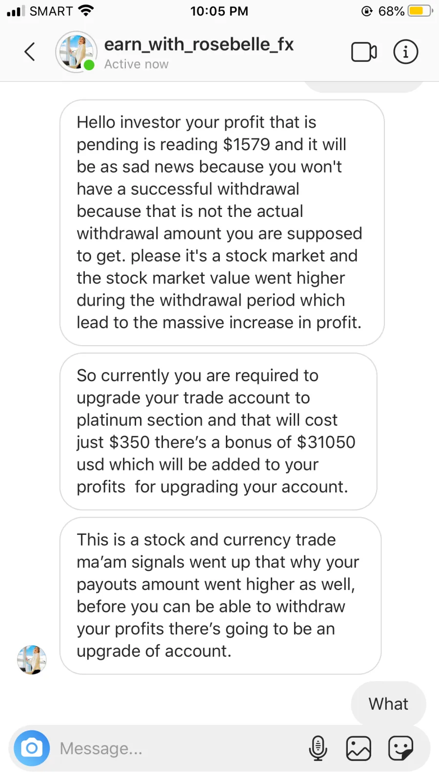The image size is (439, 780).
Task: Tap the "So currently you are required" message
Action: click(218, 431)
